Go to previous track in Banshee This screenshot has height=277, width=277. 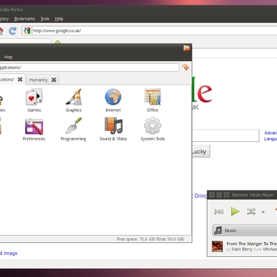coord(219,212)
